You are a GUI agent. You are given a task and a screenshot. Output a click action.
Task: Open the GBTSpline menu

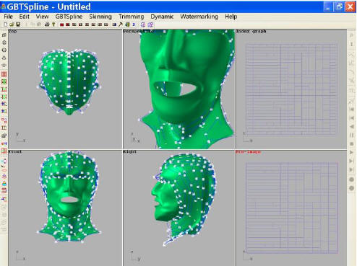coord(69,17)
